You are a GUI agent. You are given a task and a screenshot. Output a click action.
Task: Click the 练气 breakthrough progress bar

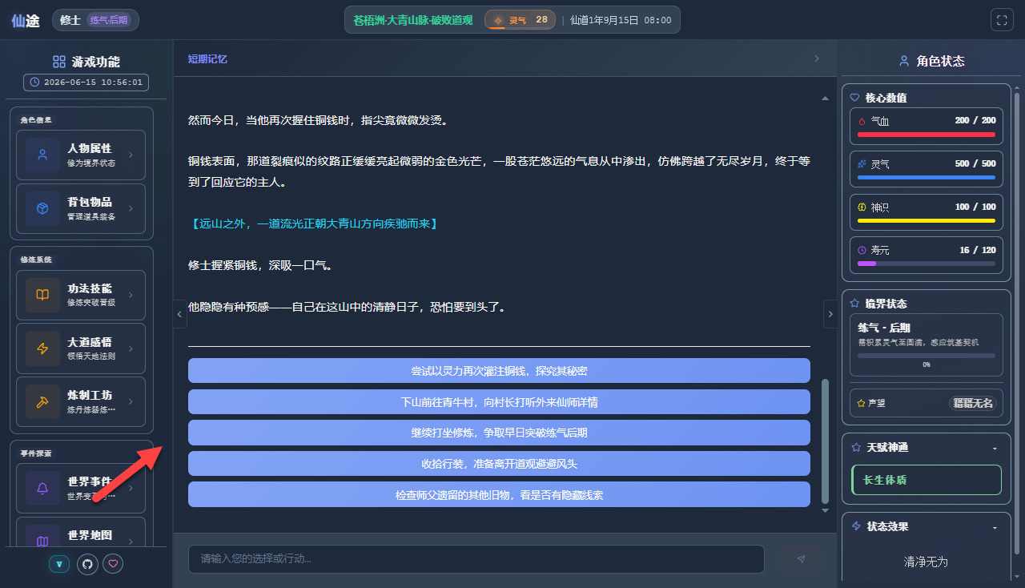click(927, 355)
